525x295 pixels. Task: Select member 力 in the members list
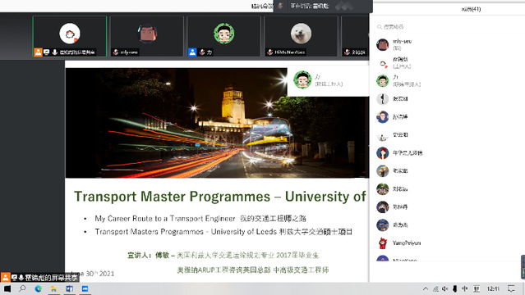click(447, 80)
